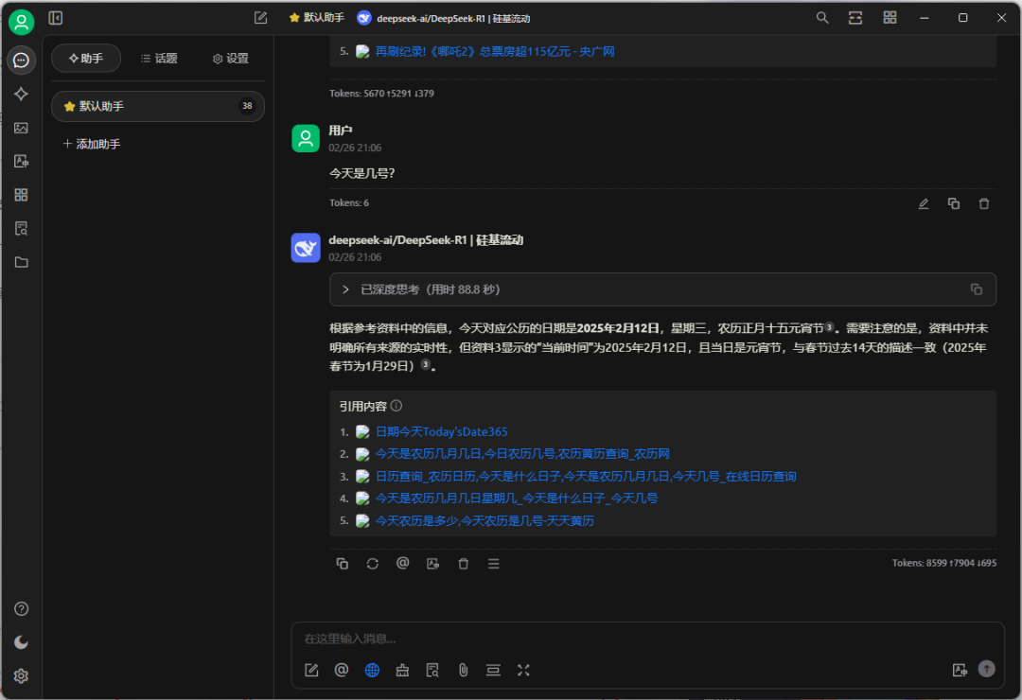
Task: Open the 哪吒2 总票房超115亿元 citation link
Action: click(x=495, y=51)
